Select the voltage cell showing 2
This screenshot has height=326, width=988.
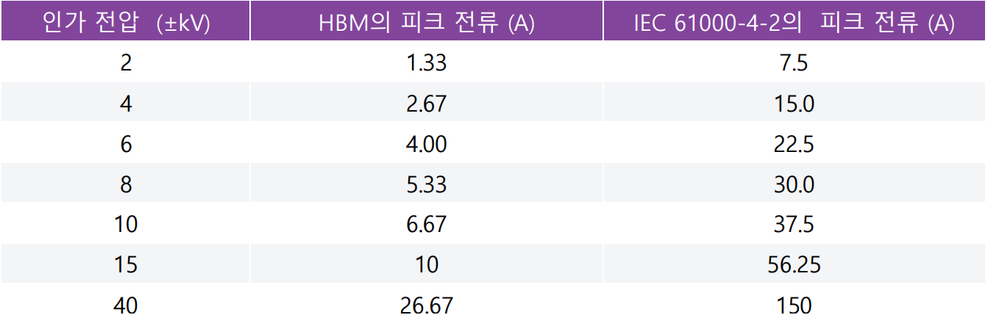126,63
